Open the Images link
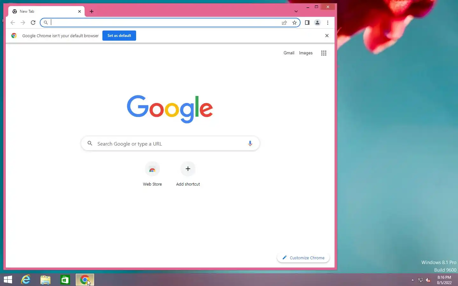The image size is (458, 286). 306,53
